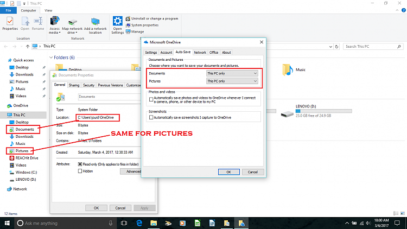Viewport: 407px width, 229px height.
Task: Click the Computer ribbon tab
Action: pos(29,11)
